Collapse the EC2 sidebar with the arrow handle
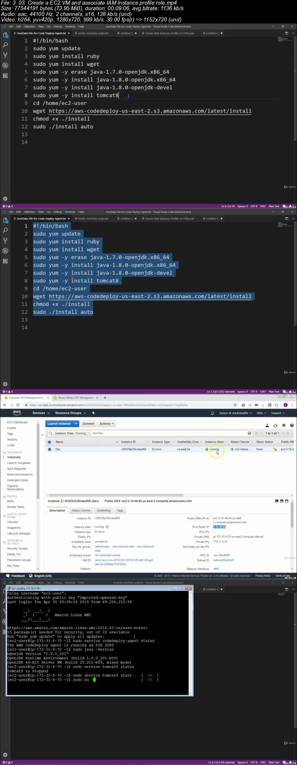Screen dimensions: 297x765 [42, 435]
